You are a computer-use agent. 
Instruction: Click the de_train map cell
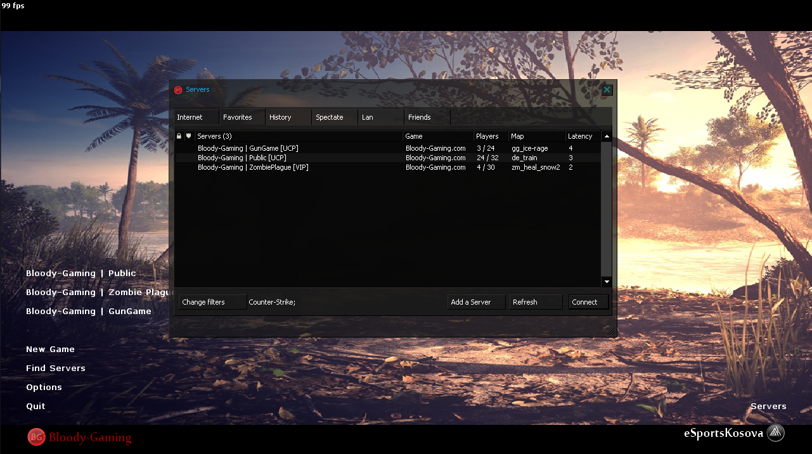click(524, 158)
